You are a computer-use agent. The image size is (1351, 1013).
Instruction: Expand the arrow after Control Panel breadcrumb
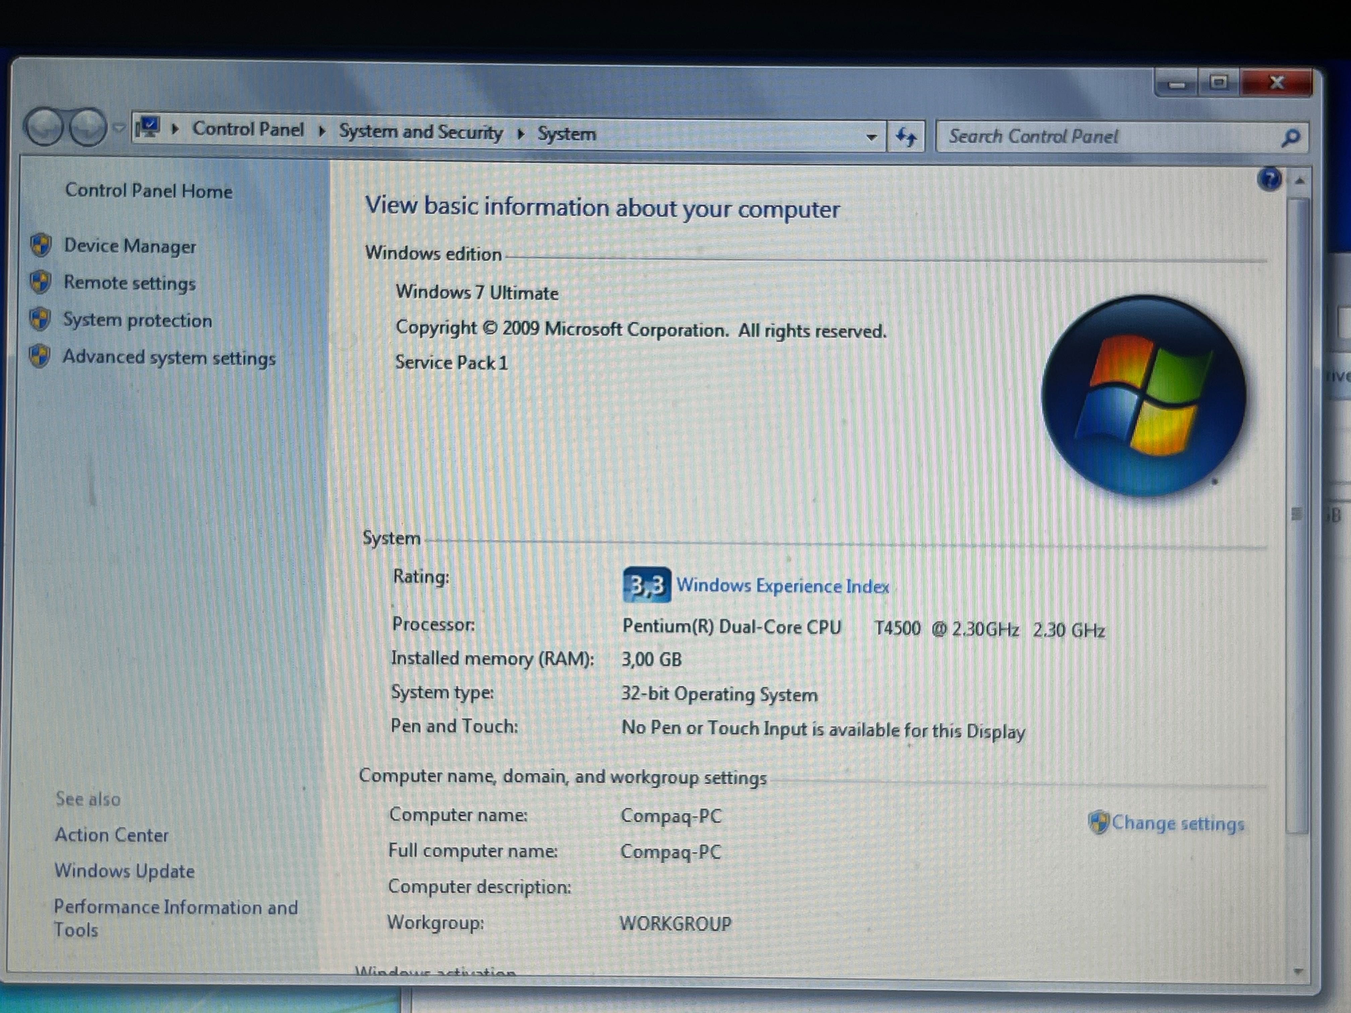click(x=322, y=131)
